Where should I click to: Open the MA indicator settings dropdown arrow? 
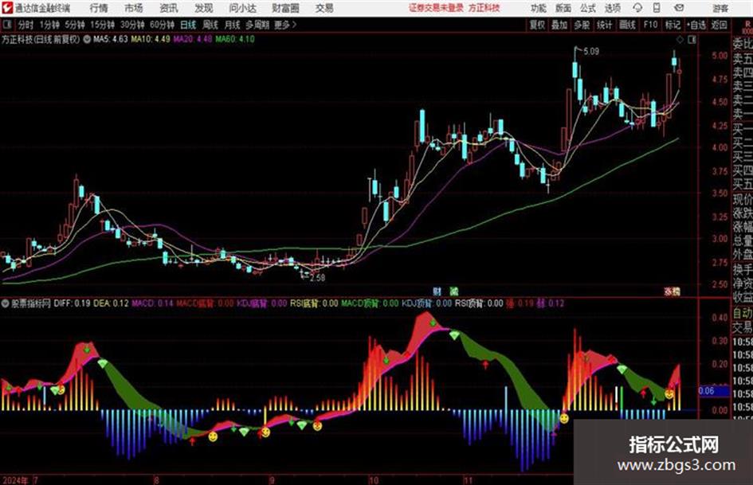[86, 39]
